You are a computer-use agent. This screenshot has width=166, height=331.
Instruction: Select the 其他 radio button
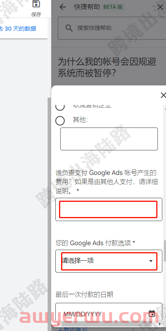pos(60,121)
